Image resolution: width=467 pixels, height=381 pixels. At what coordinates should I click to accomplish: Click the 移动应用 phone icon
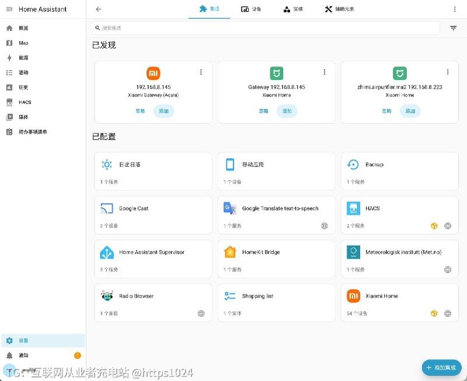pyautogui.click(x=230, y=165)
